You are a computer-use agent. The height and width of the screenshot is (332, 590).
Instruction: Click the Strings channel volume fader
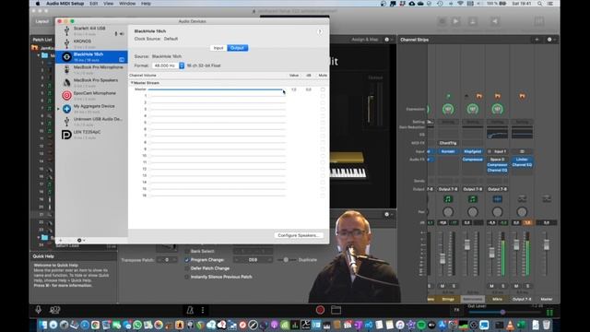click(x=442, y=258)
